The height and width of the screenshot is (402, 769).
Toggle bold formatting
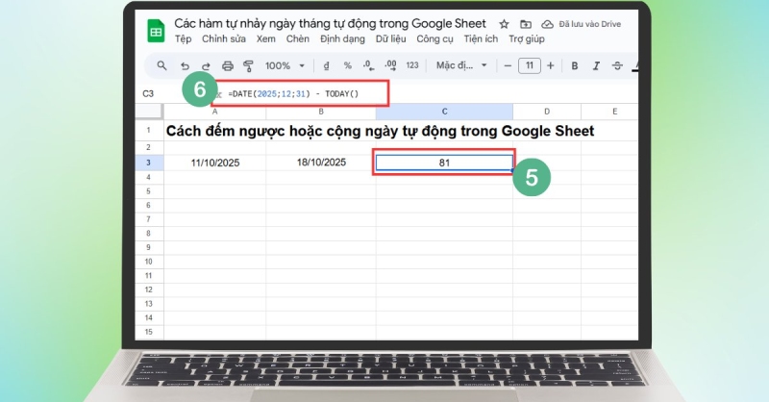click(574, 65)
